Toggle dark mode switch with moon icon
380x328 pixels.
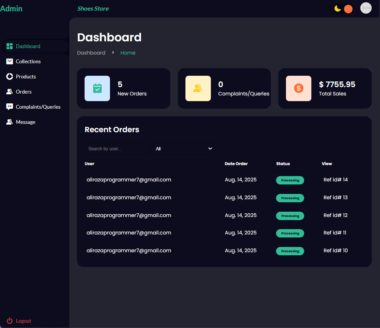pyautogui.click(x=343, y=9)
